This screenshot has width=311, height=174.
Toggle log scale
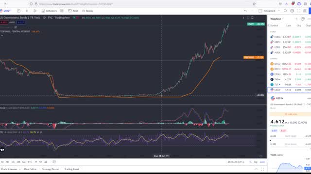pyautogui.click(x=256, y=162)
